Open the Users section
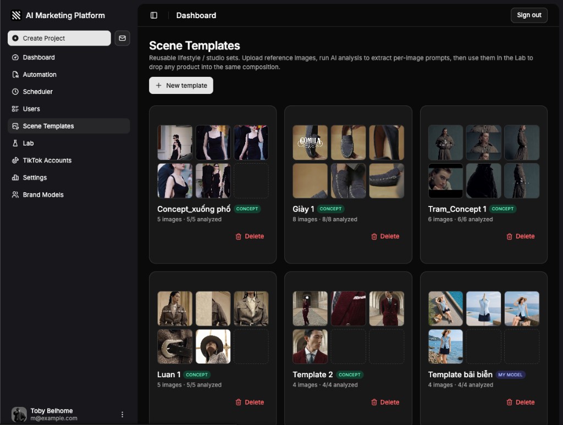The height and width of the screenshot is (425, 563). click(69, 109)
